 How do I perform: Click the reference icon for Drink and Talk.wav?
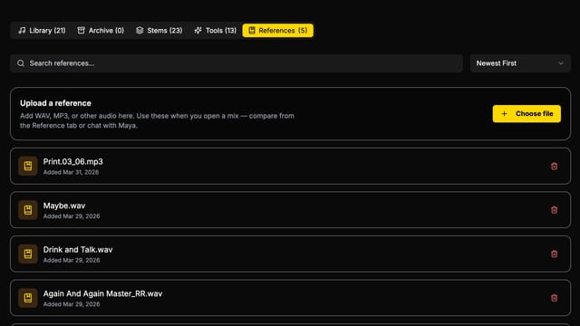click(x=28, y=254)
